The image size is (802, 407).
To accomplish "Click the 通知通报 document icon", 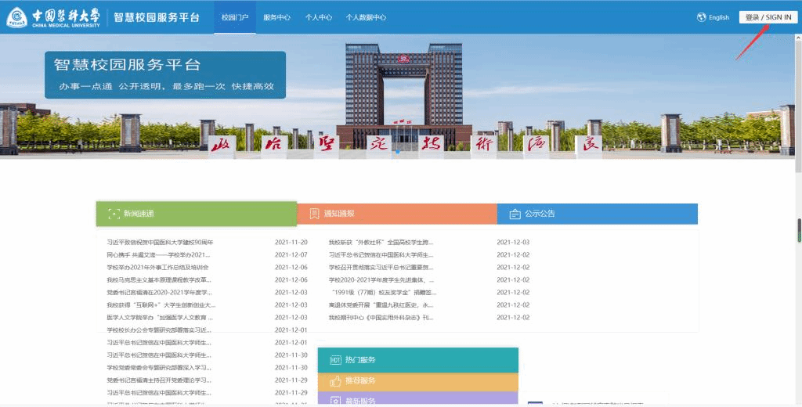I will (315, 214).
